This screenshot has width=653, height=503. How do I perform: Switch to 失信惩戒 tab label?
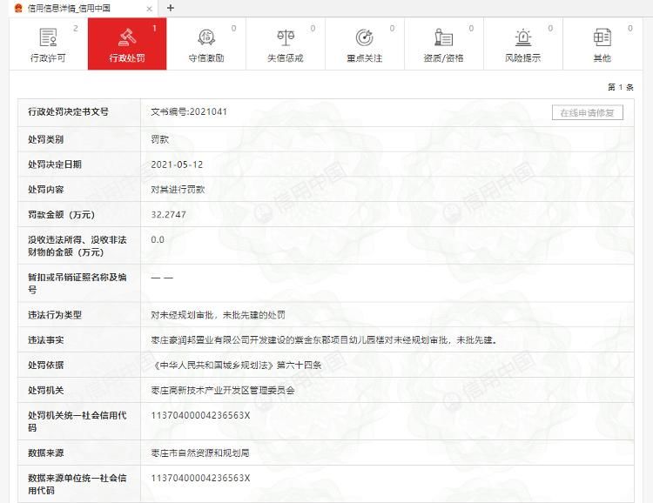click(286, 58)
